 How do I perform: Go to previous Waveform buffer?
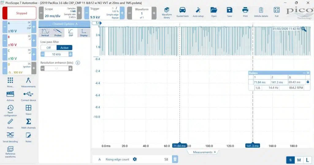130,13
